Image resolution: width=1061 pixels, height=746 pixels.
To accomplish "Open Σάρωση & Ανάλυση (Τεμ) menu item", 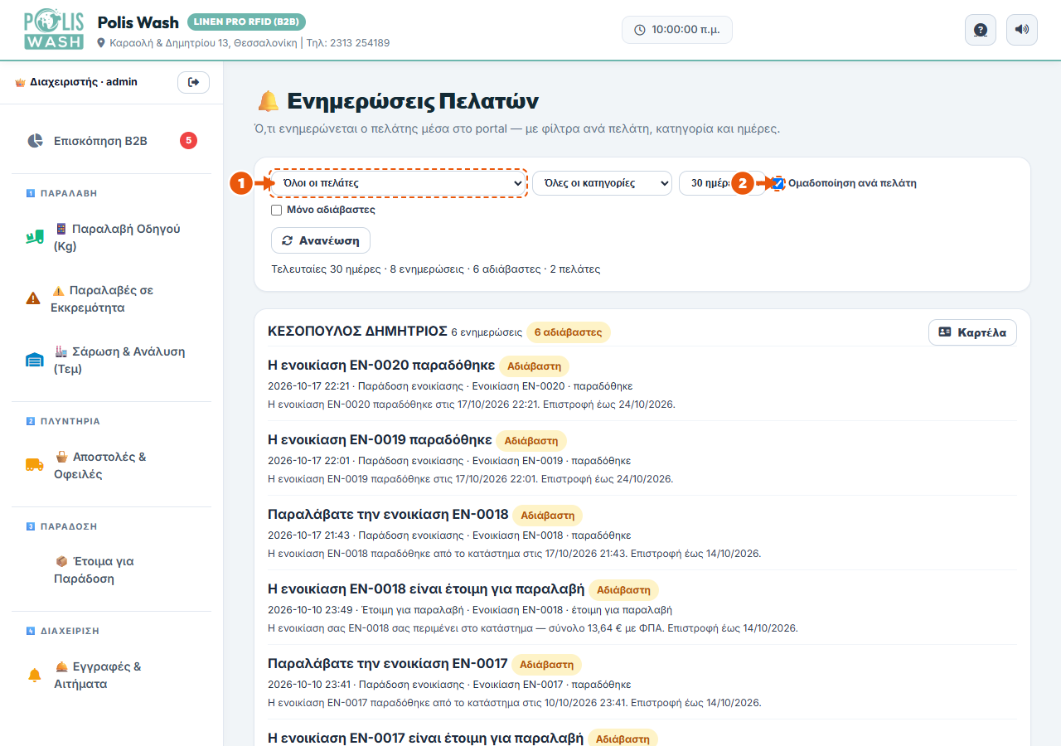I will pos(111,361).
